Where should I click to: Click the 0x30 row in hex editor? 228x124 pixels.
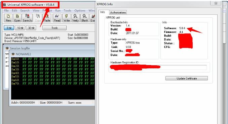pyautogui.click(x=53, y=69)
